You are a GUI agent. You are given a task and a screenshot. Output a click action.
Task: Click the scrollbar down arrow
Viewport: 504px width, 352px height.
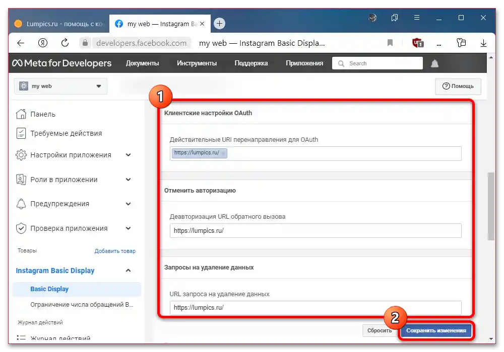491,338
